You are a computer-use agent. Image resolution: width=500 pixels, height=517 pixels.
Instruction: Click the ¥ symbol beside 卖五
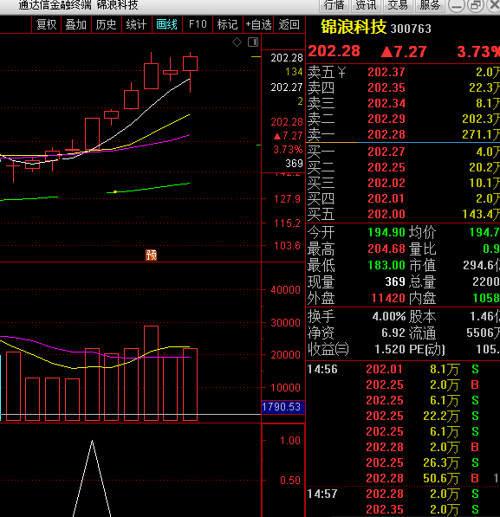point(342,72)
